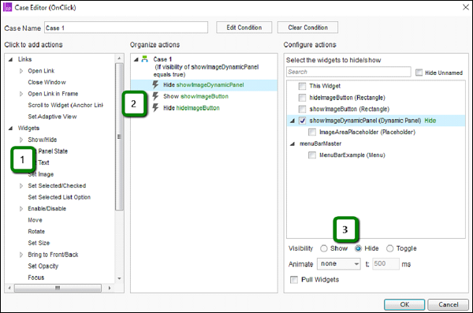
Task: Click the horizontal scroll left arrow
Action: (9, 288)
